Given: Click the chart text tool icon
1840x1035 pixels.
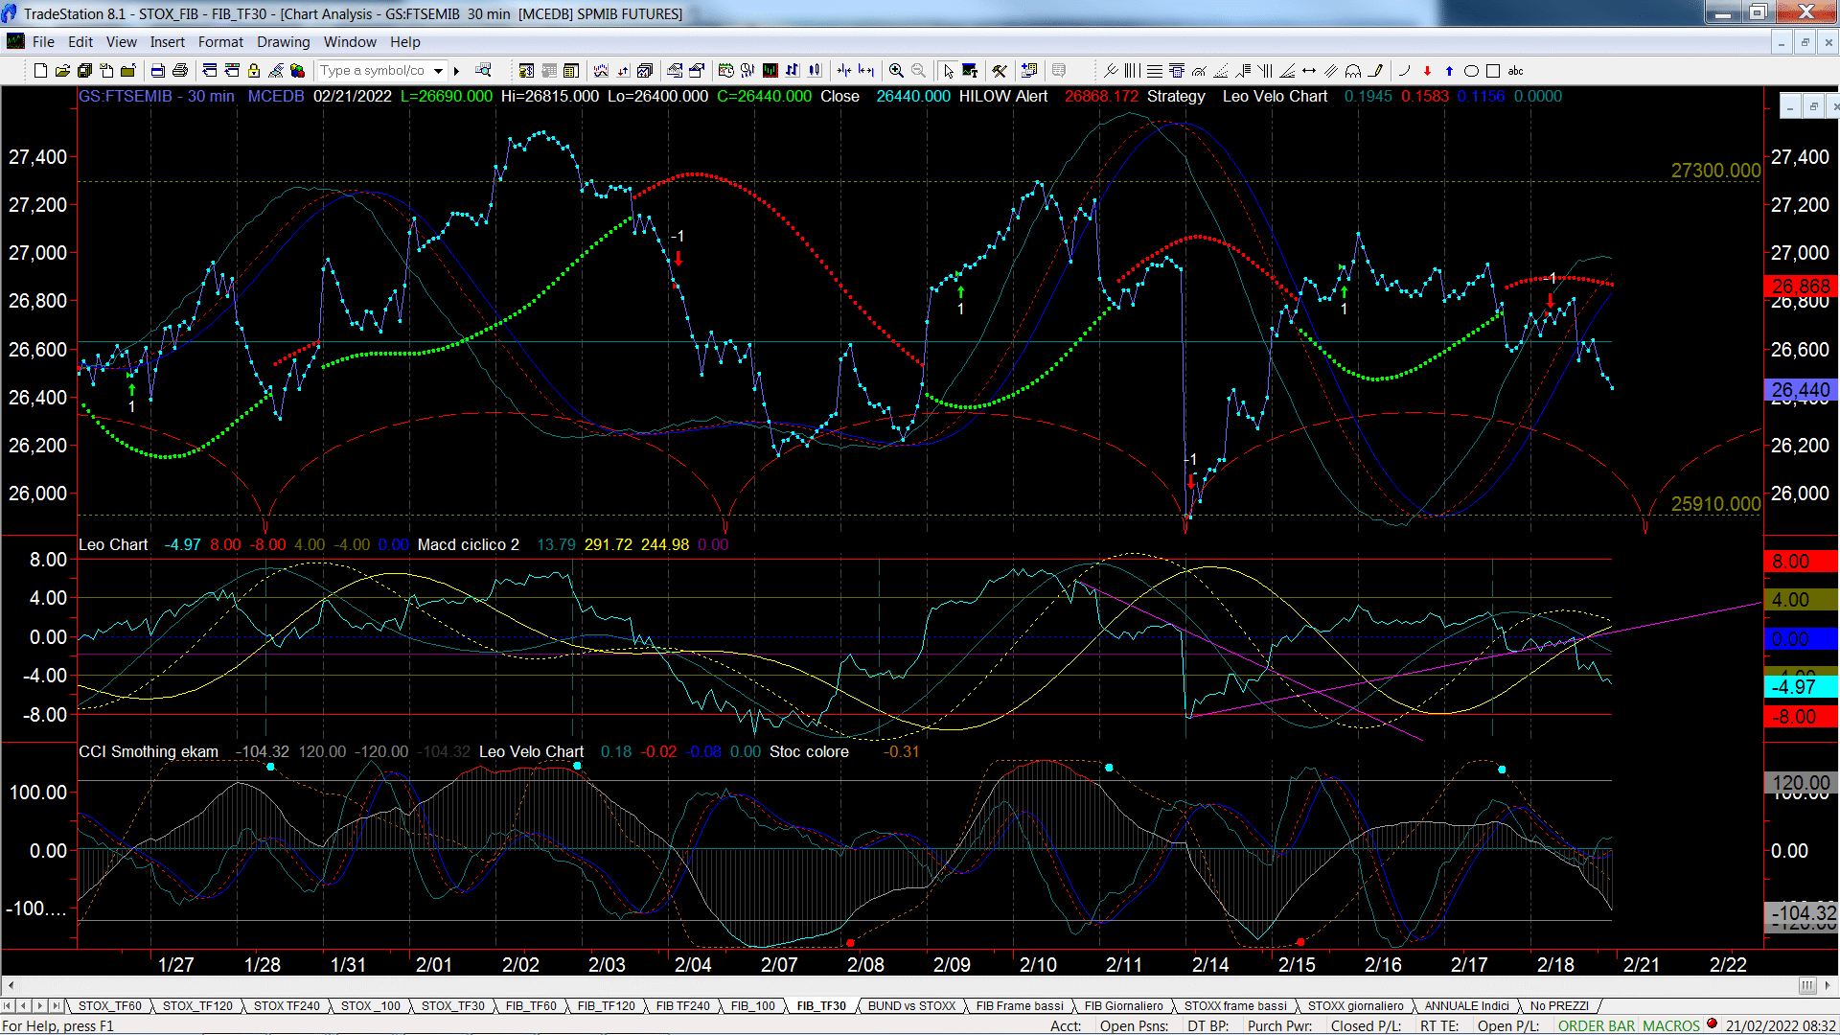Looking at the screenshot, I should pyautogui.click(x=970, y=71).
